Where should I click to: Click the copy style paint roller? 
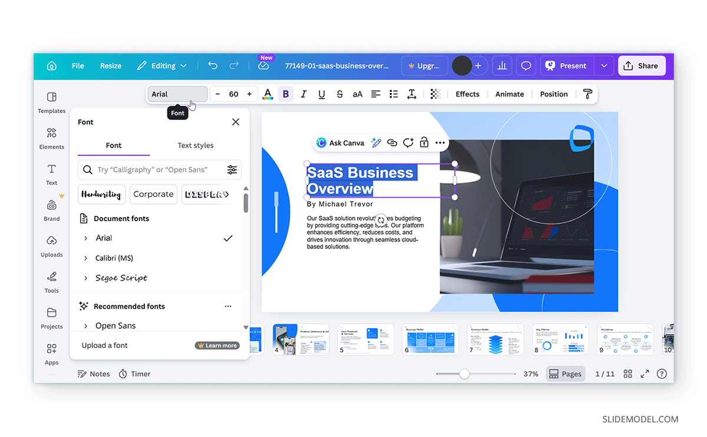pyautogui.click(x=587, y=94)
